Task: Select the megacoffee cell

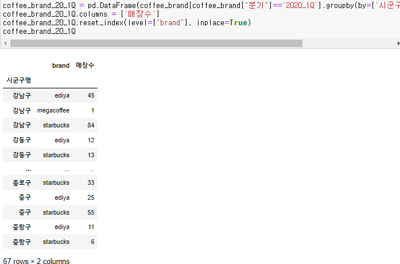Action: [53, 110]
